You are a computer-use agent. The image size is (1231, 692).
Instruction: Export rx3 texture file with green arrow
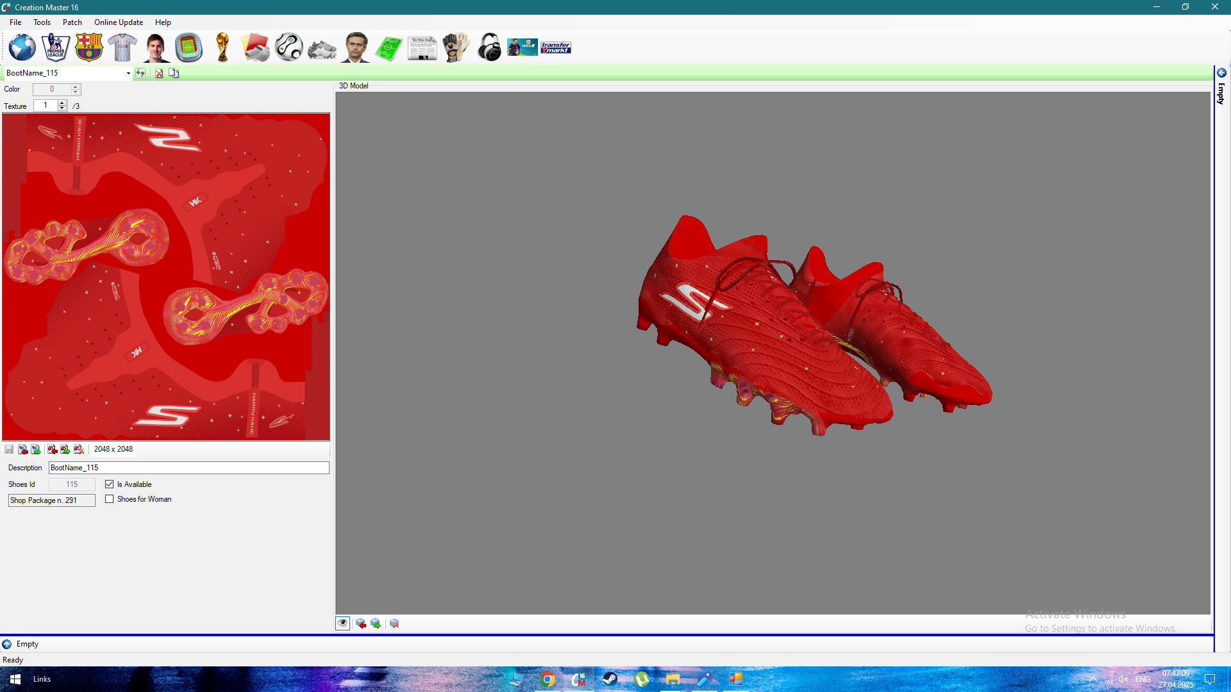point(65,449)
